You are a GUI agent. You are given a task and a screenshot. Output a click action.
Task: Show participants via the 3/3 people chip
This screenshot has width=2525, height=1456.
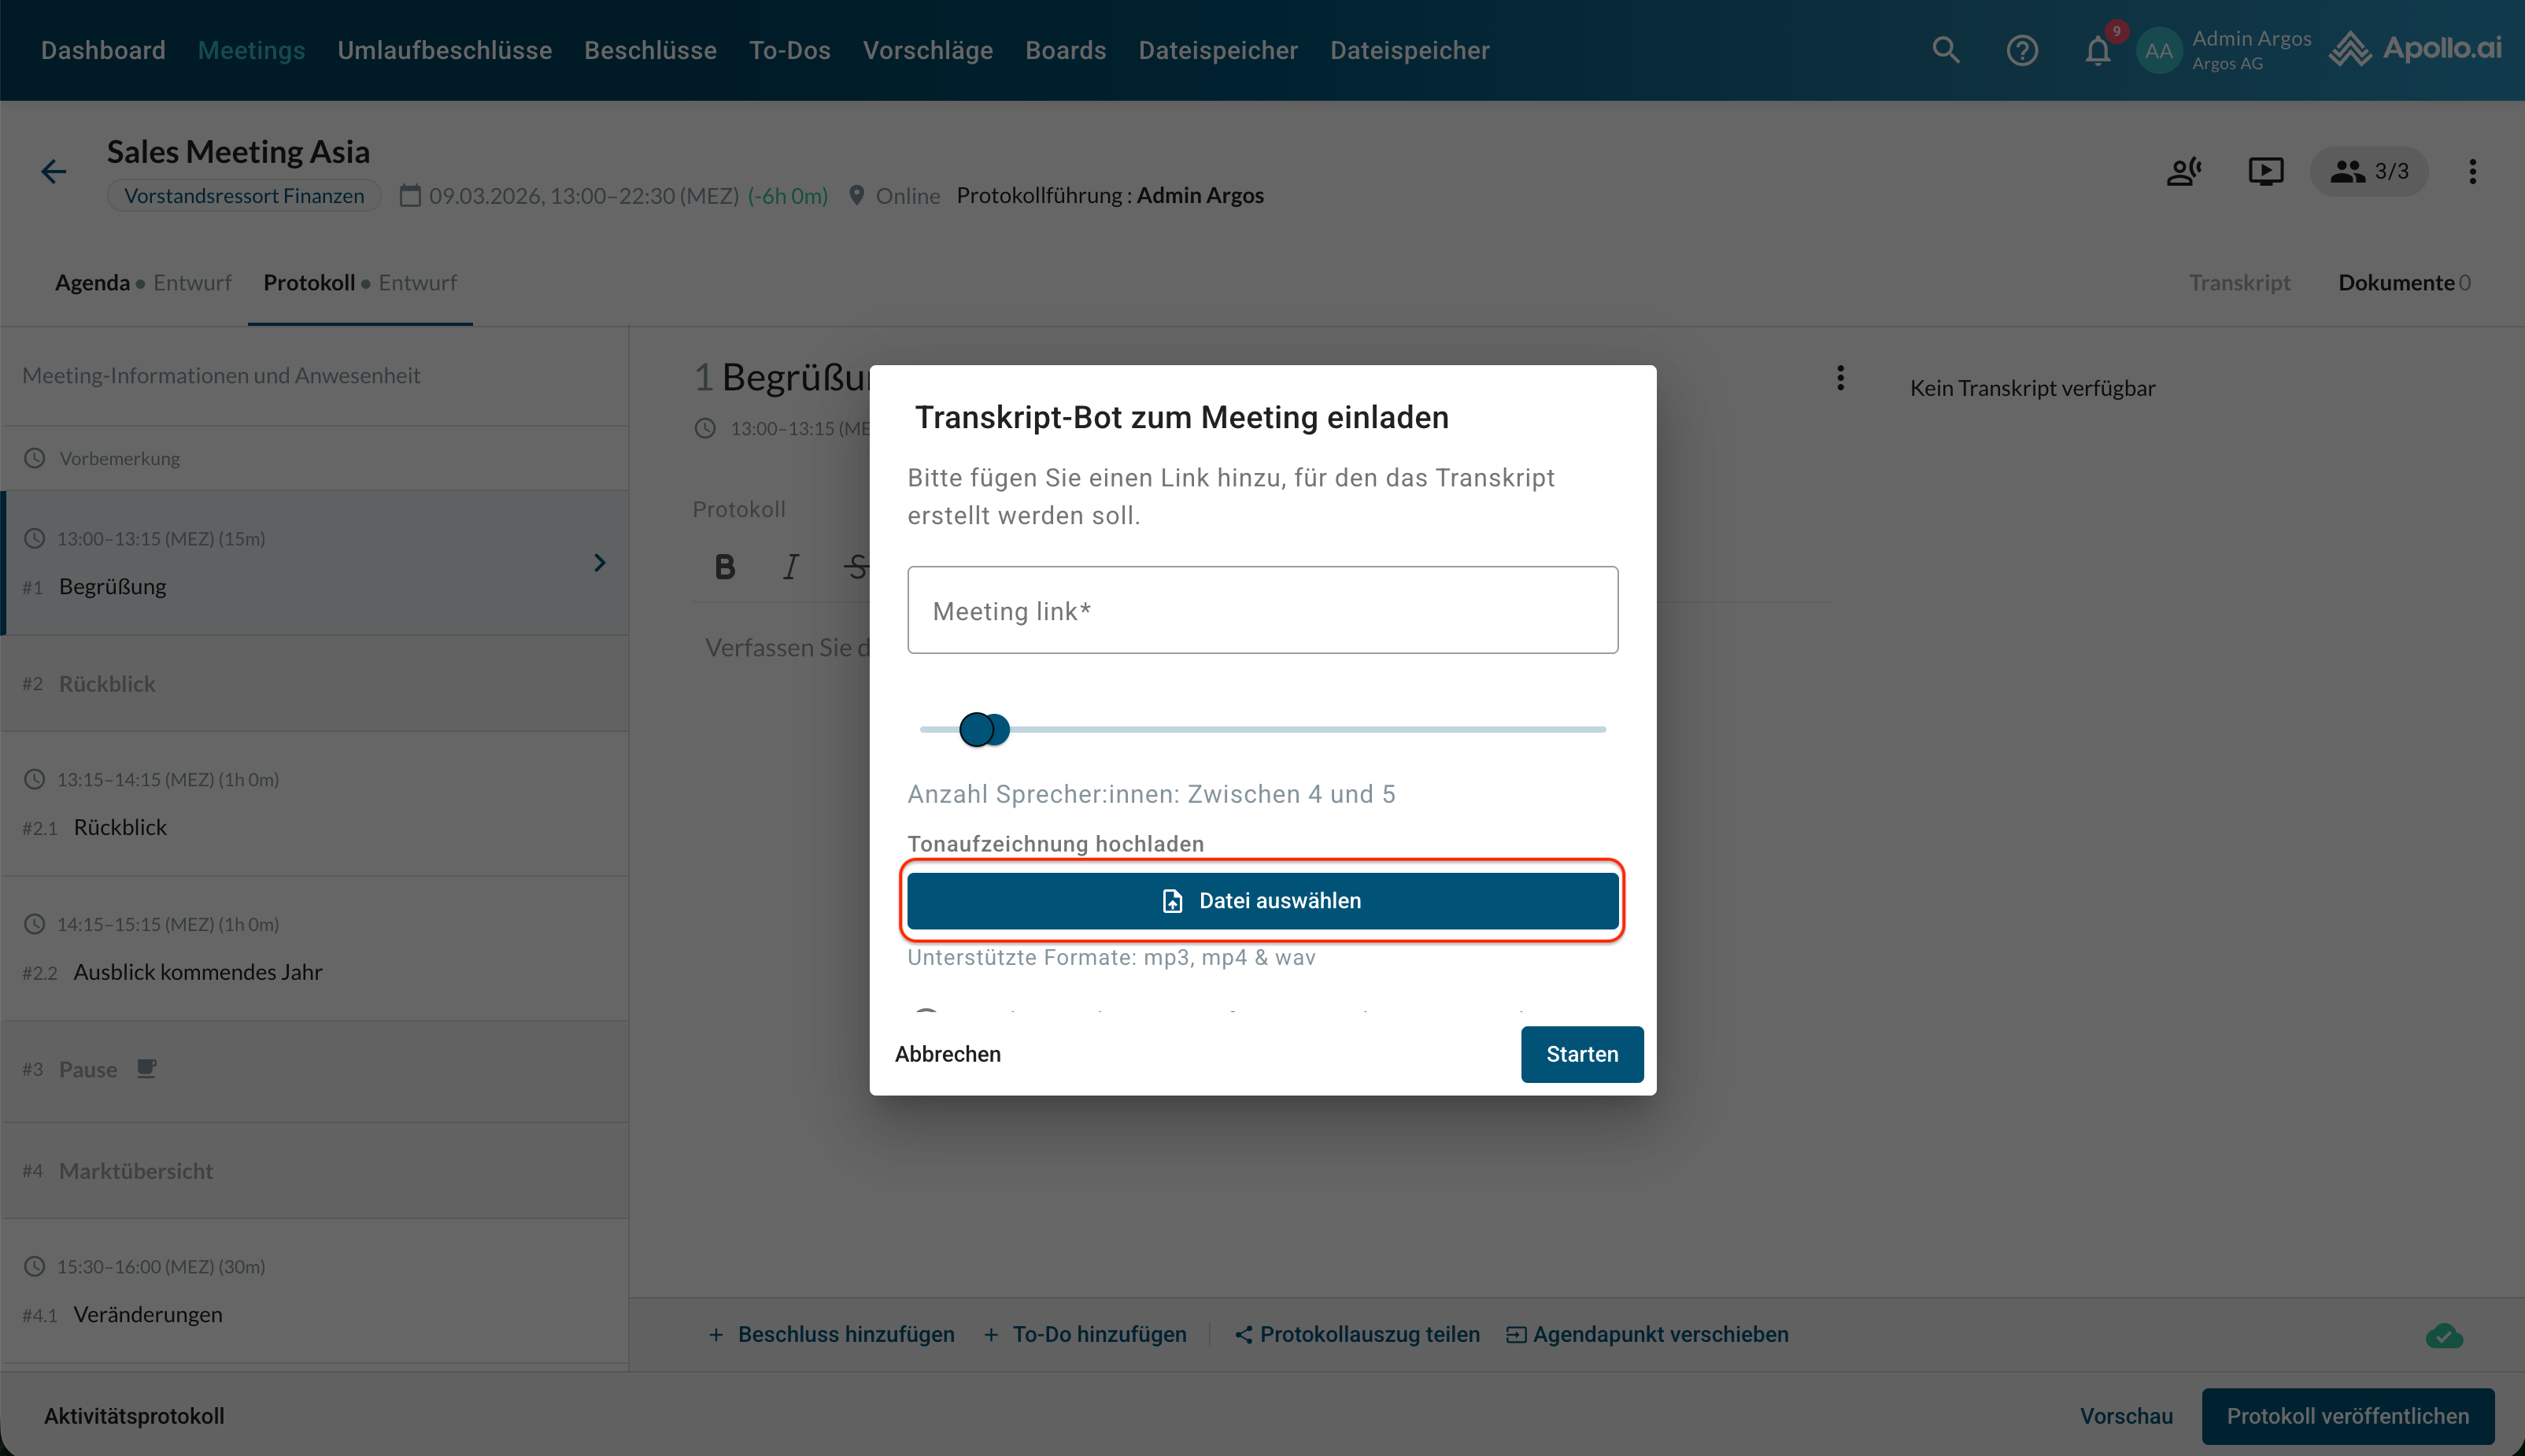[2368, 172]
